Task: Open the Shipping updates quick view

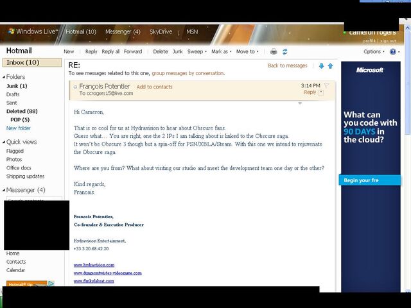Action: tap(25, 176)
